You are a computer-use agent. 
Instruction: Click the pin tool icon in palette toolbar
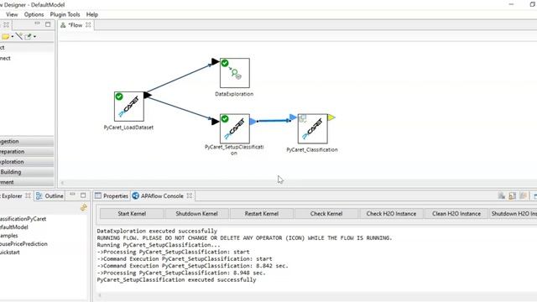pos(28,36)
